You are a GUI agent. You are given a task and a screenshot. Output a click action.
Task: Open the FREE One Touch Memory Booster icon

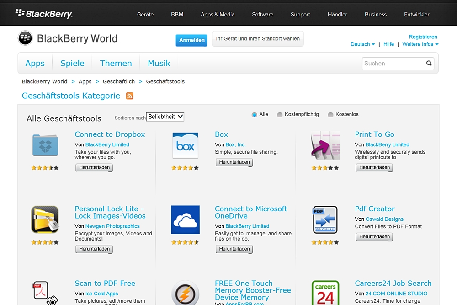tap(186, 293)
